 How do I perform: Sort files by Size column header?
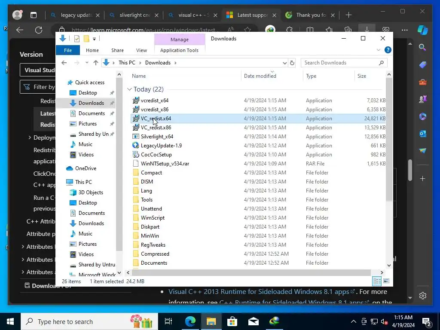[x=362, y=76]
